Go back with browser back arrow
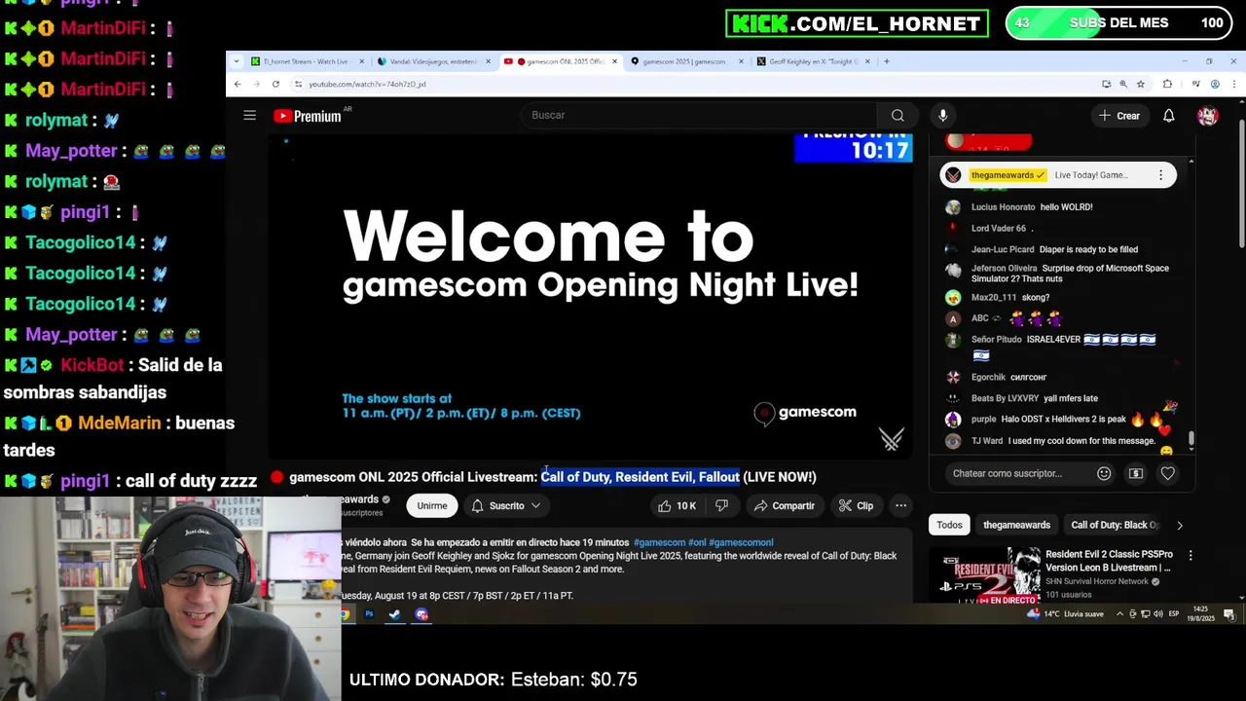The height and width of the screenshot is (701, 1246). tap(238, 84)
